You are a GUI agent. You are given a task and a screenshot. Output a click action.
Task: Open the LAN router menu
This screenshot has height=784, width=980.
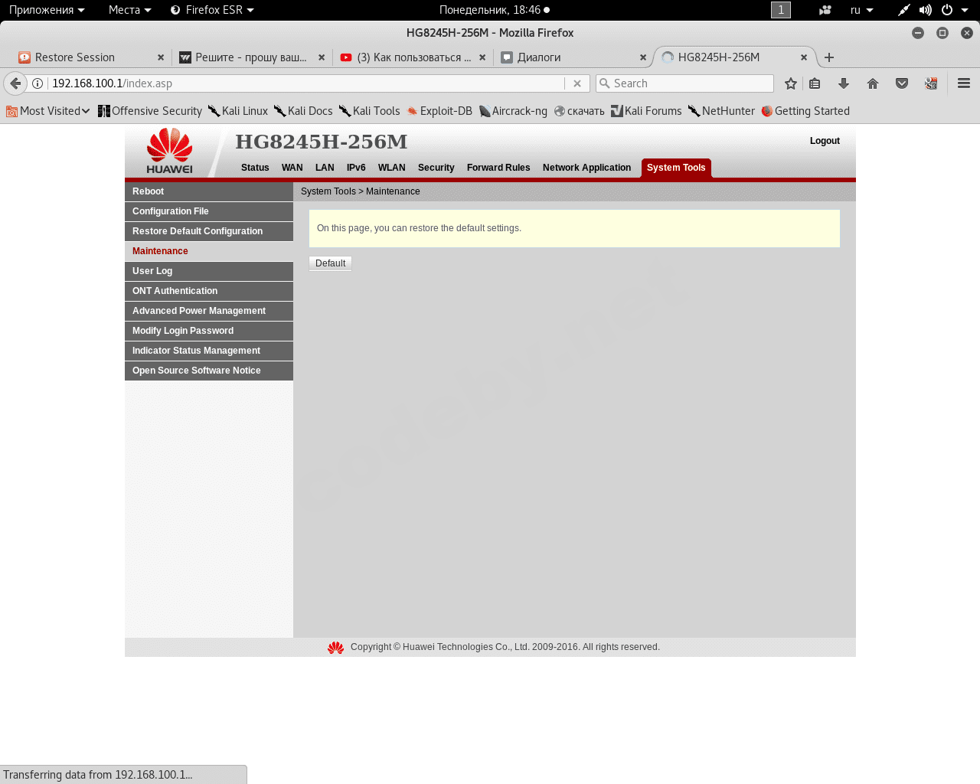[325, 168]
